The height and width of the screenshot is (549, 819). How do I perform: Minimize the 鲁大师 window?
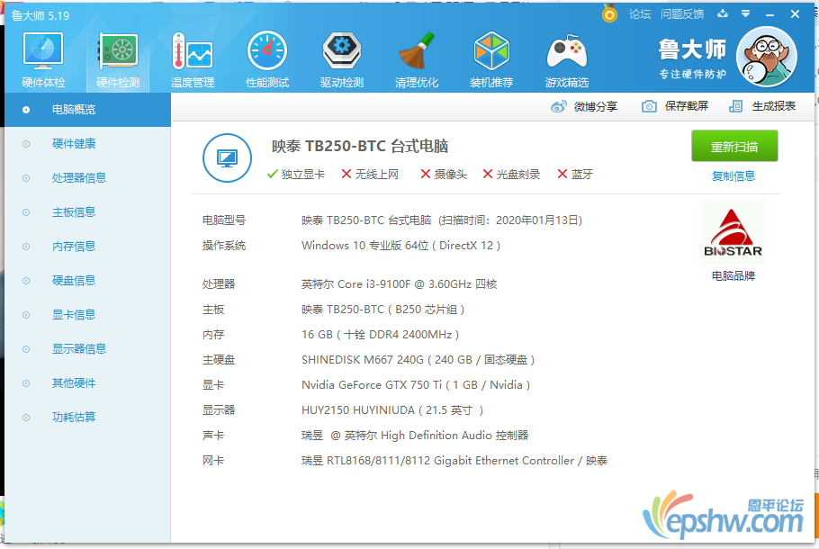(769, 14)
